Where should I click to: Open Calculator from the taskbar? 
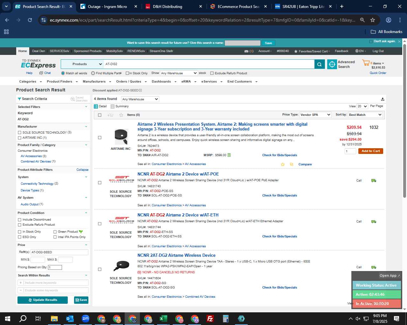pyautogui.click(x=226, y=319)
